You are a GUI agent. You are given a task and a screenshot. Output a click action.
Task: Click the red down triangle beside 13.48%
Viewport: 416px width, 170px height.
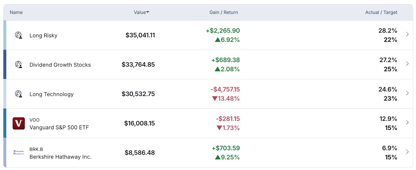pyautogui.click(x=215, y=98)
